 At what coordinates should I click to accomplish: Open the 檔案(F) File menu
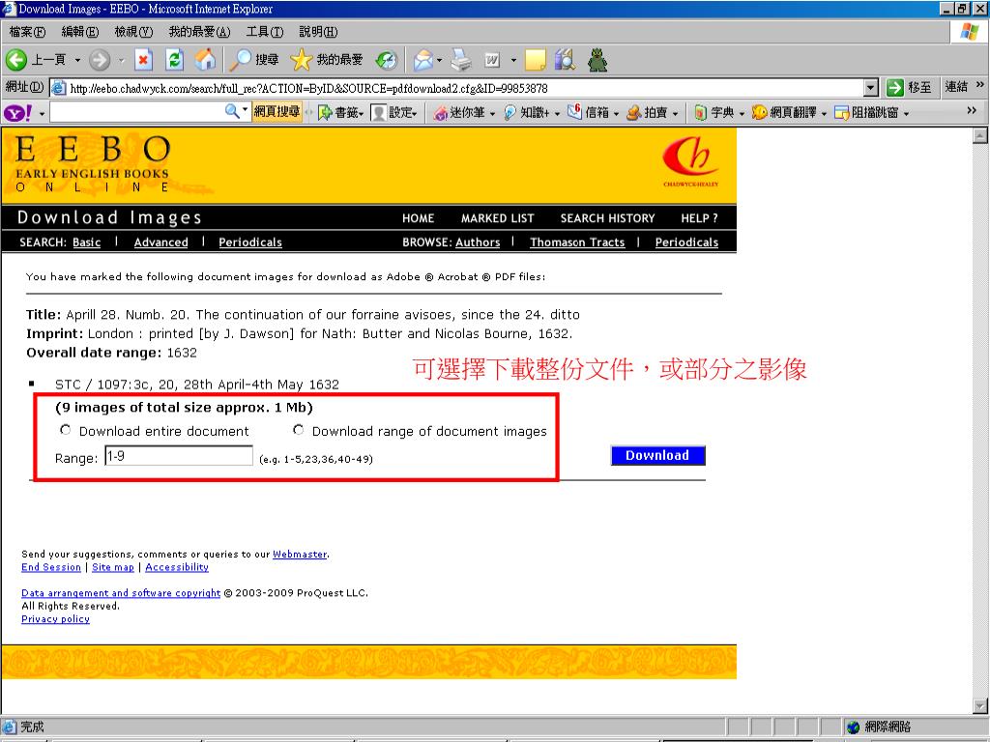point(27,32)
